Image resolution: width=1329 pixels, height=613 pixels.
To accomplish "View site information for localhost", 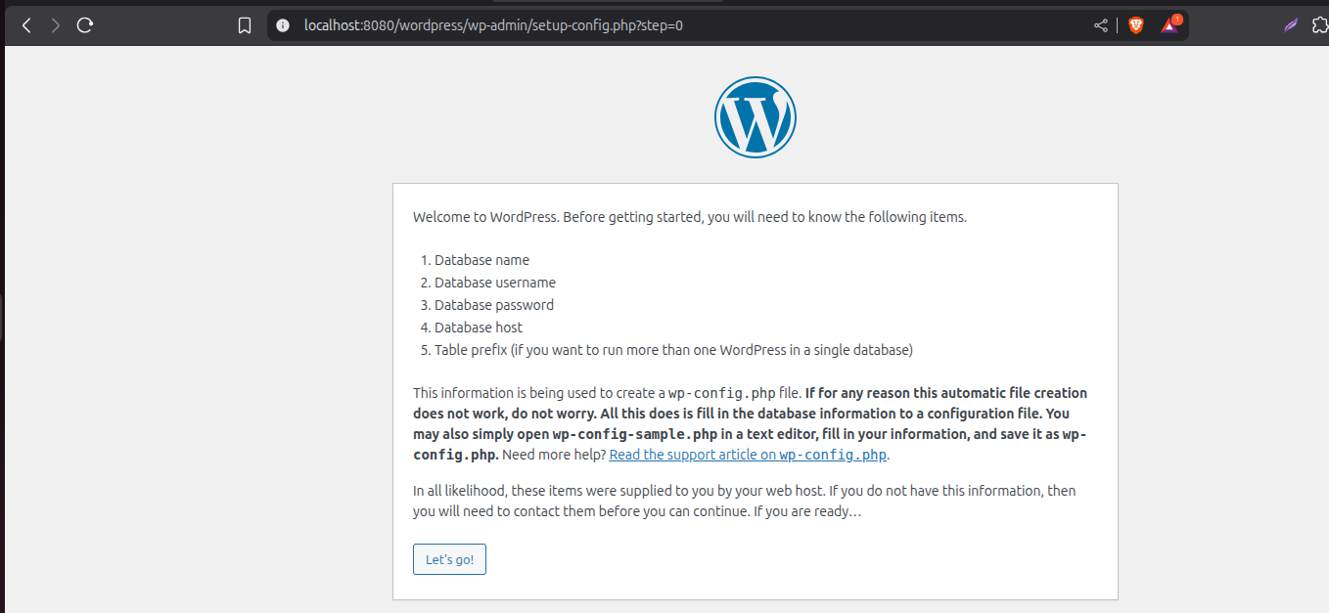I will coord(283,25).
